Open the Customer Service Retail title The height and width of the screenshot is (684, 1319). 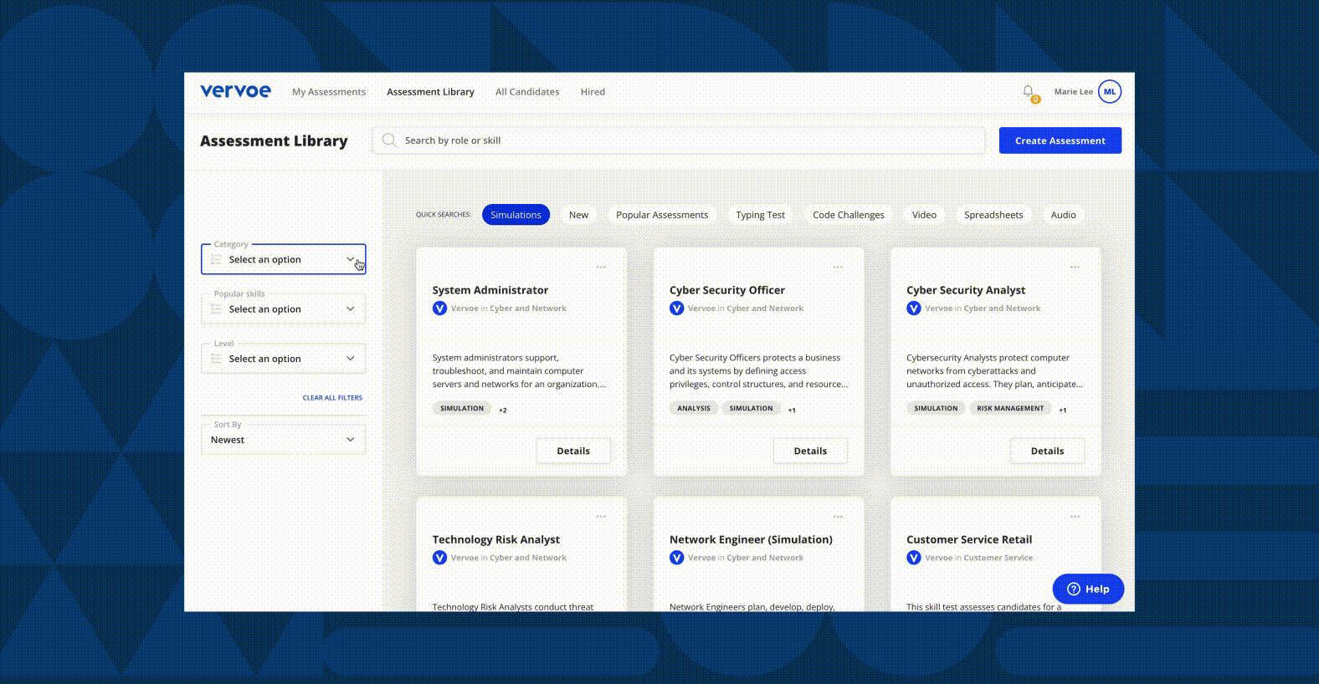pyautogui.click(x=969, y=539)
